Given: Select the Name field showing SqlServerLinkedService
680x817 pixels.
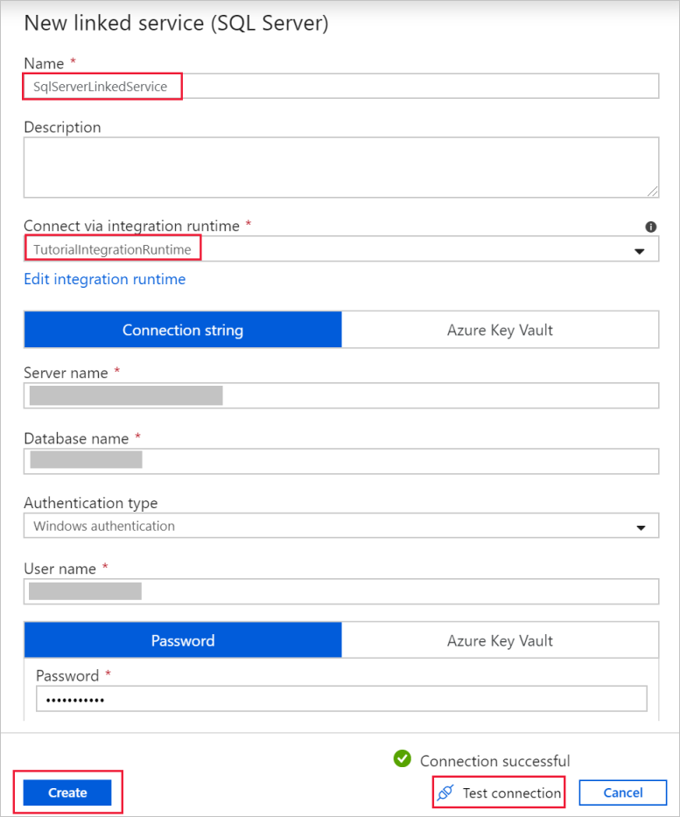Looking at the screenshot, I should tap(102, 86).
